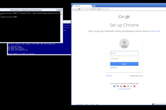Click the No thanks link
Screen dimensions: 166x110
[x=109, y=76]
